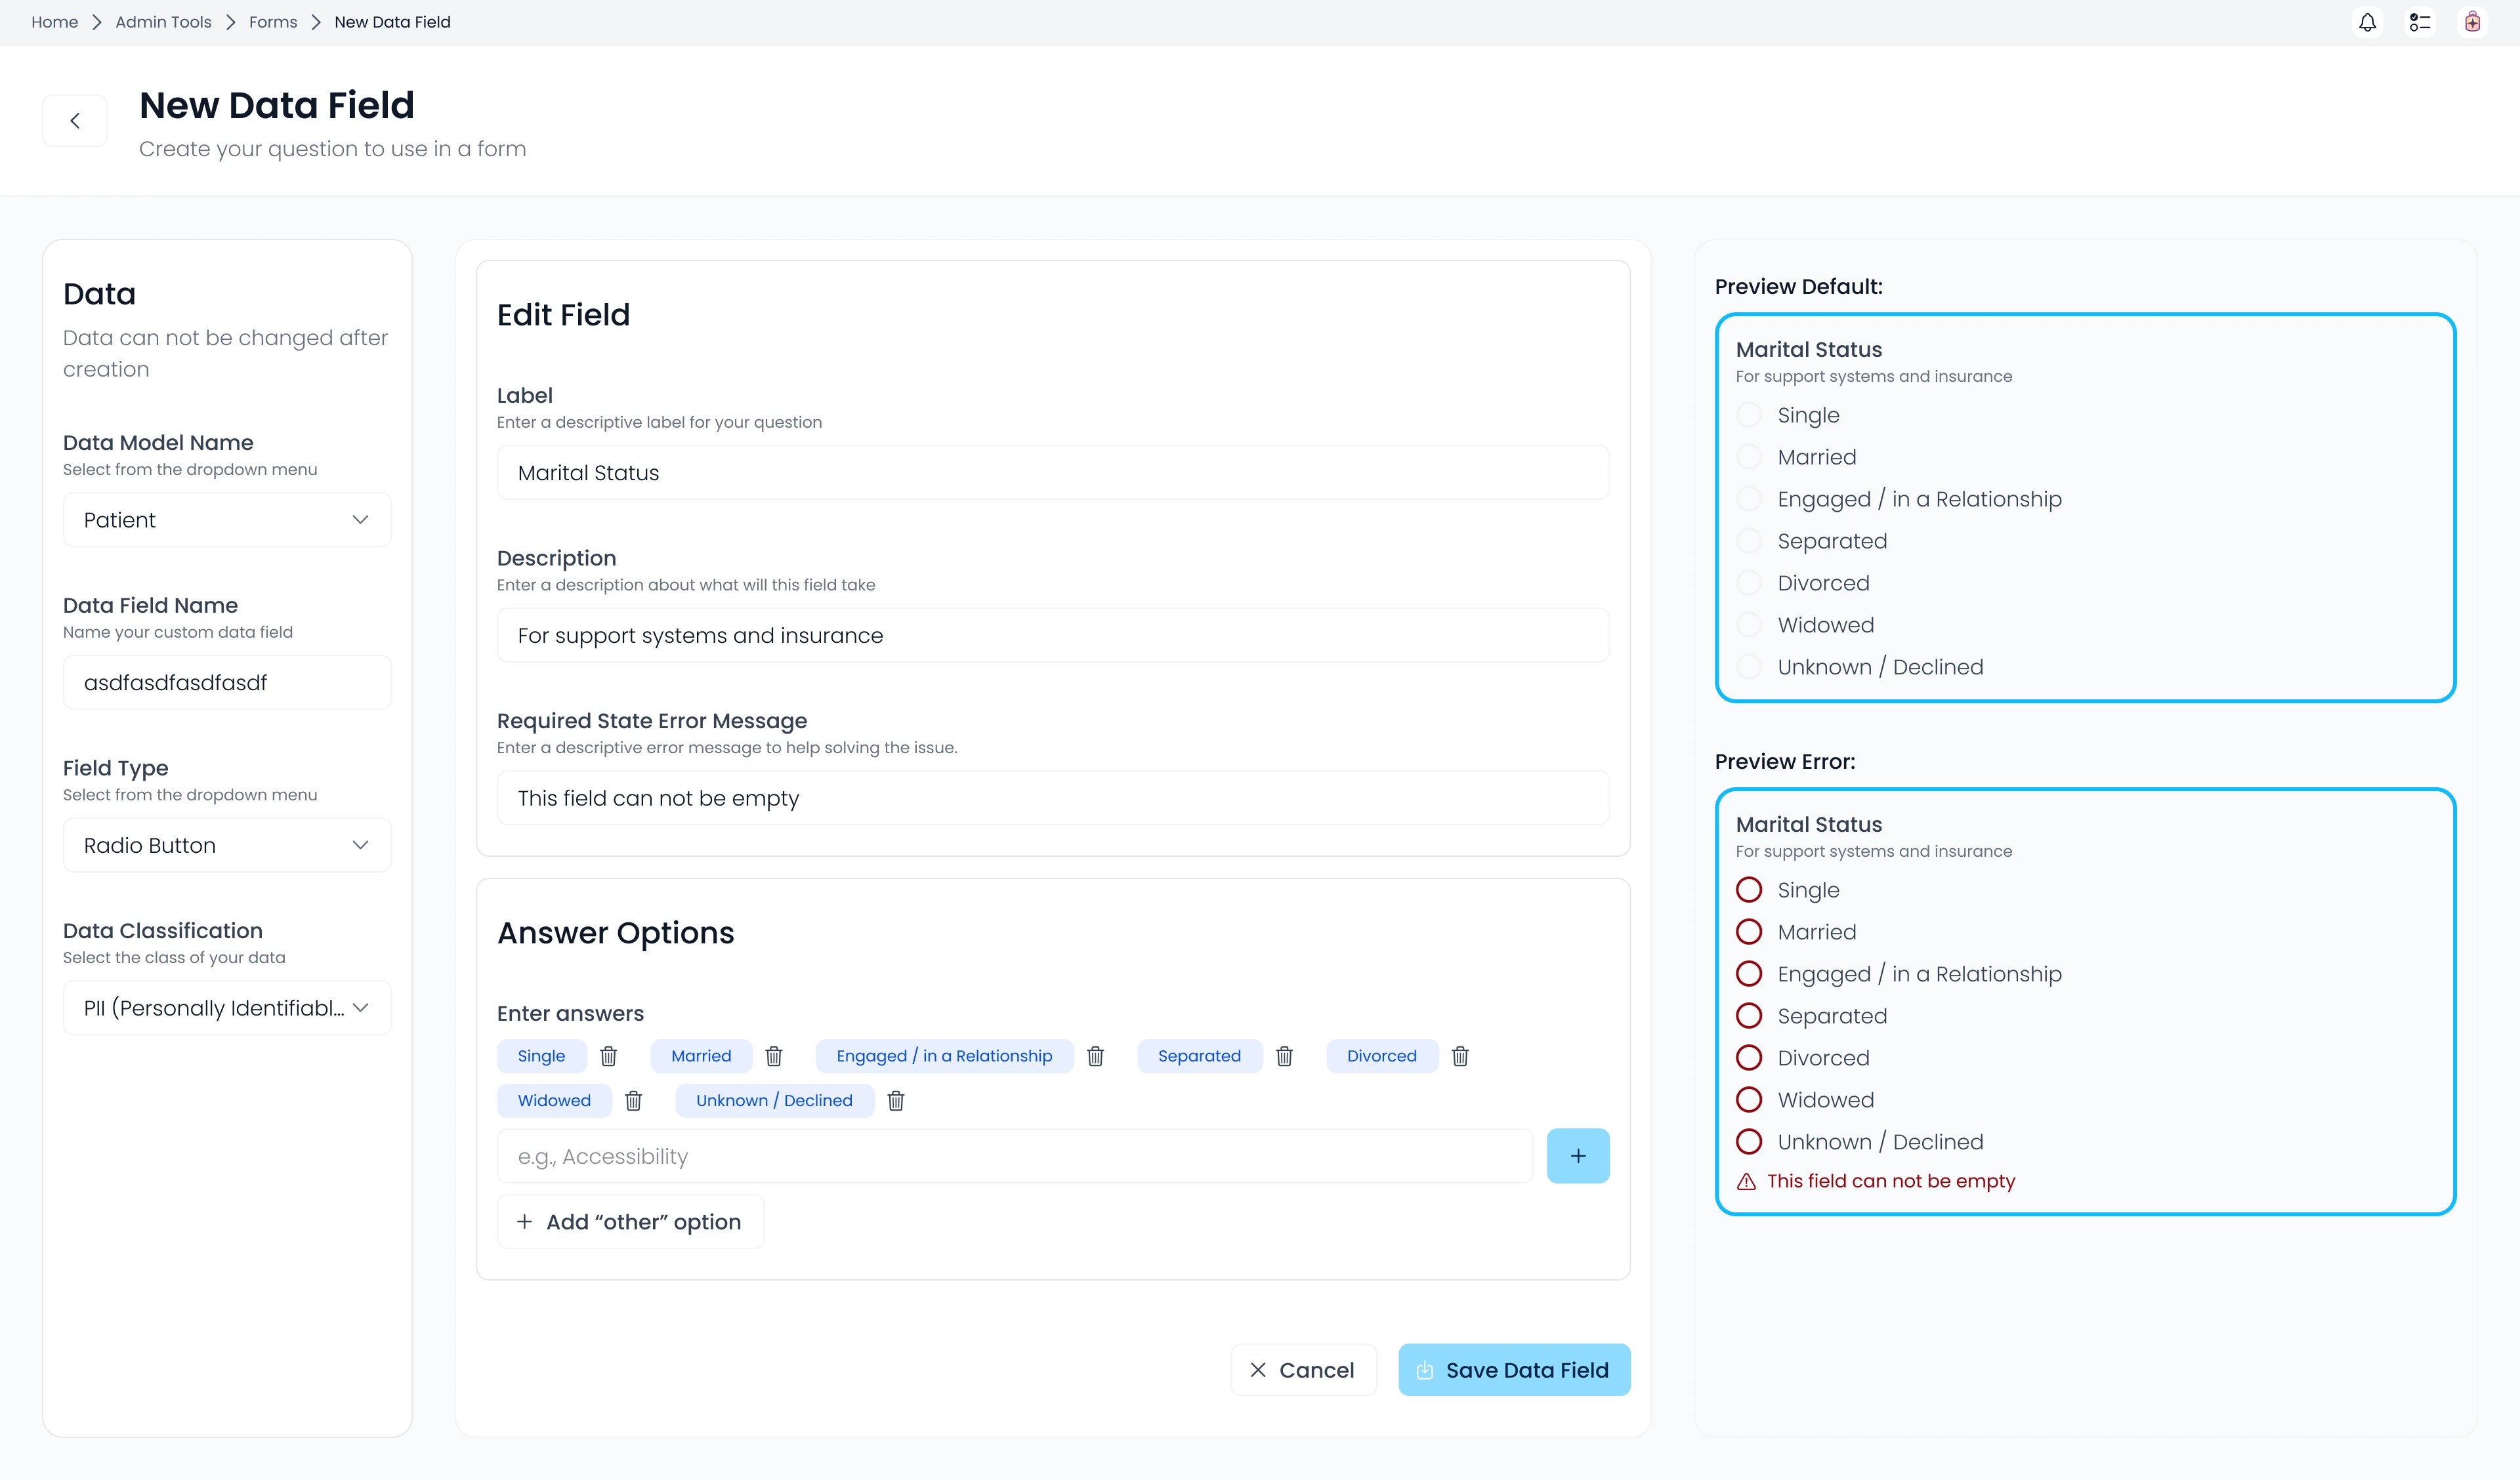The image size is (2520, 1480).
Task: Select Divorced in the error preview
Action: pyautogui.click(x=1749, y=1058)
